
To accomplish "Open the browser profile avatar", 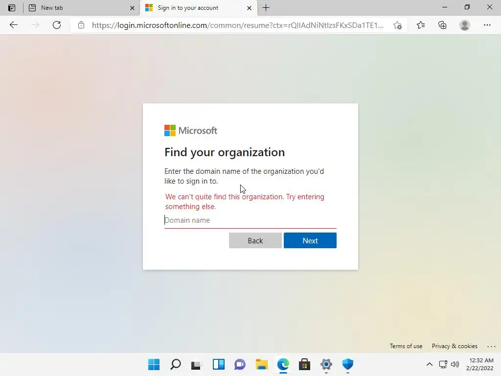I will (465, 25).
